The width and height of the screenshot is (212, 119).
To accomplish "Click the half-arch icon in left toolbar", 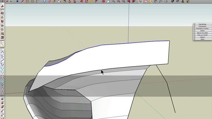I will click(x=2, y=93).
